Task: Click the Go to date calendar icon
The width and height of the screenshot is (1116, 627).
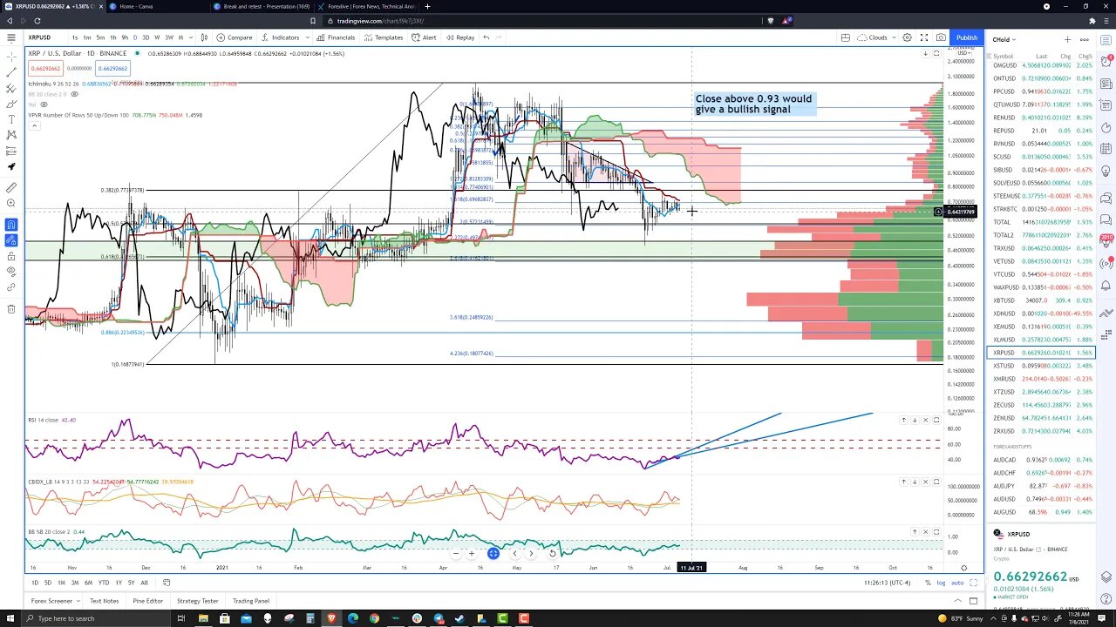Action: point(167,583)
